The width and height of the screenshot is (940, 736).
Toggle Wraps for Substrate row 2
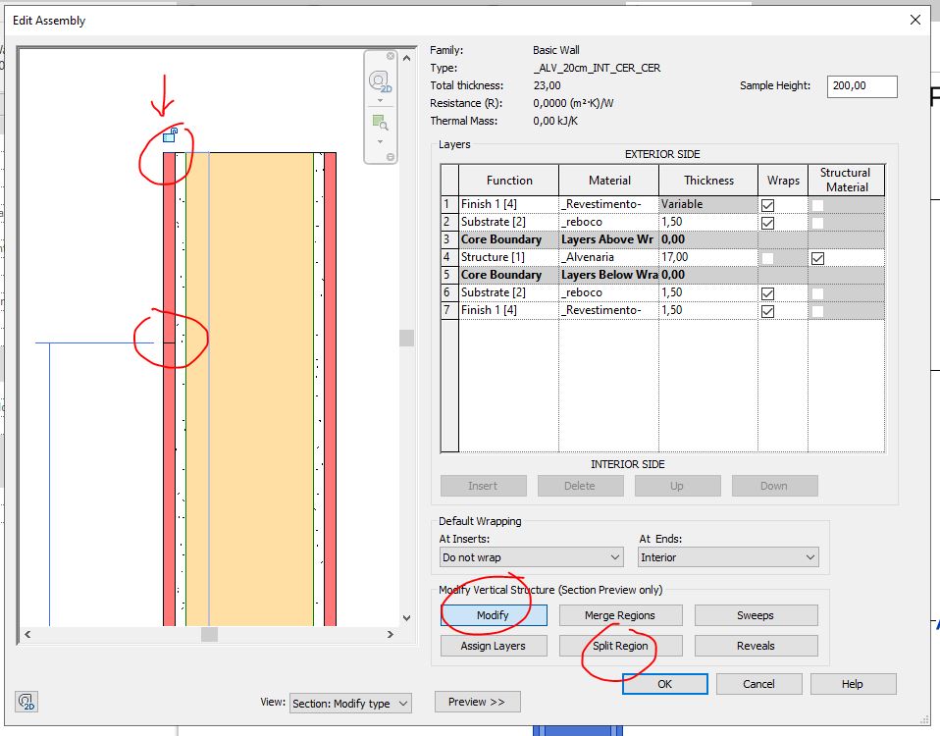pyautogui.click(x=767, y=223)
